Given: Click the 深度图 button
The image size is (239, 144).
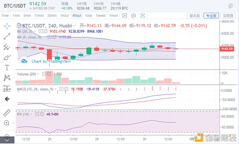Looking at the screenshot, I should pos(228,16).
